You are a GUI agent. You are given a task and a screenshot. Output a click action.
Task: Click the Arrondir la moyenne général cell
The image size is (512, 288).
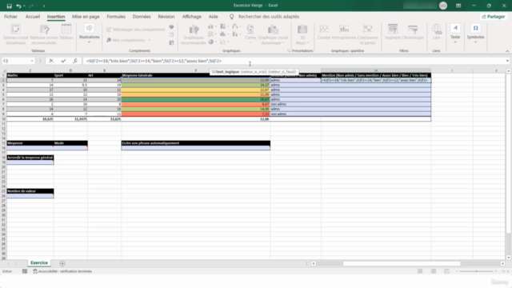(x=30, y=158)
